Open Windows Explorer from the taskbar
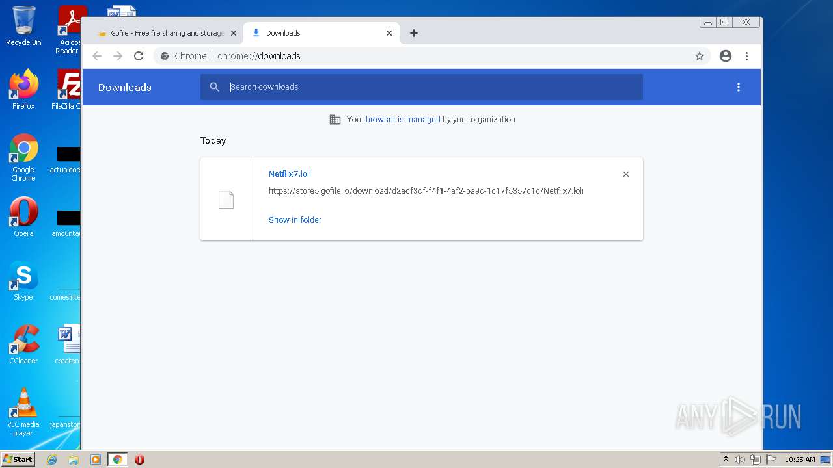The image size is (833, 468). (x=74, y=460)
